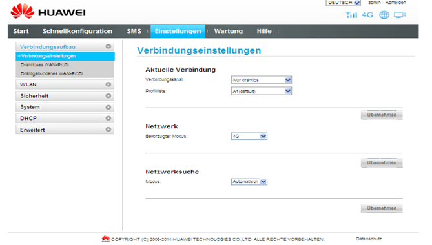The width and height of the screenshot is (432, 245).
Task: Click Übernehmen under Netzwerk
Action: [x=382, y=162]
